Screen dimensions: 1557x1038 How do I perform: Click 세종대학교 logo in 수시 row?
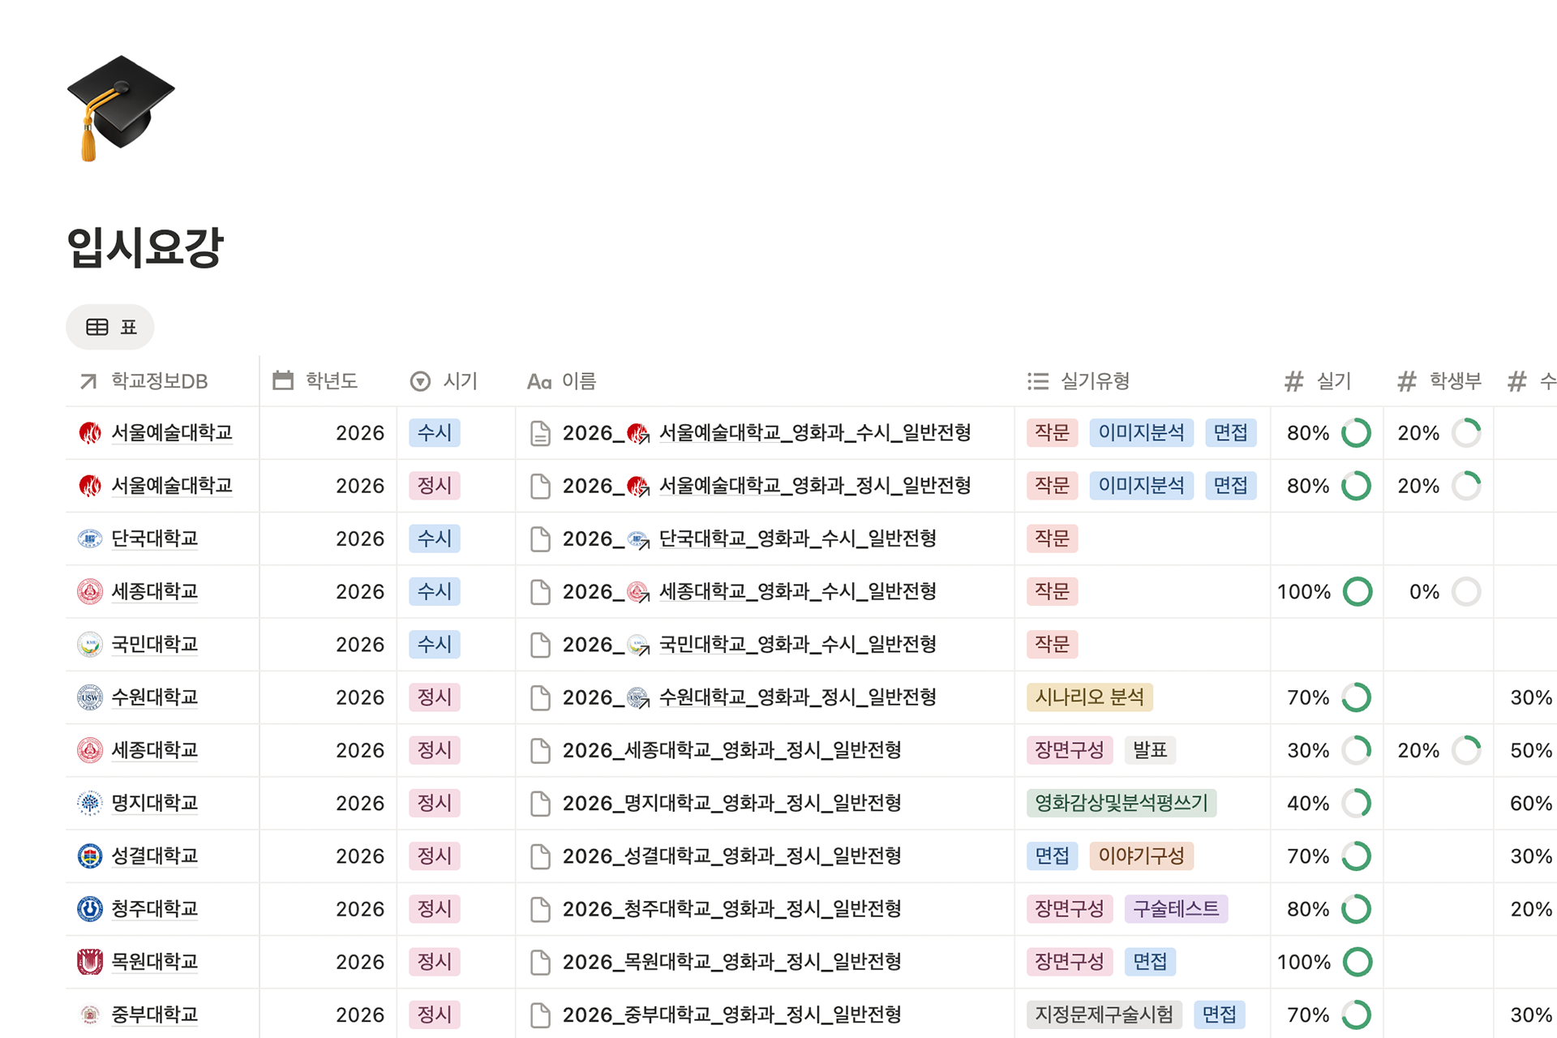[x=90, y=591]
